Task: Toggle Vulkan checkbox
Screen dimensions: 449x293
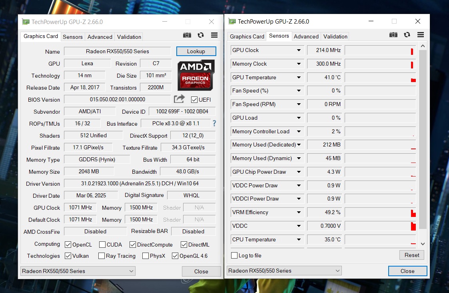Action: point(68,256)
